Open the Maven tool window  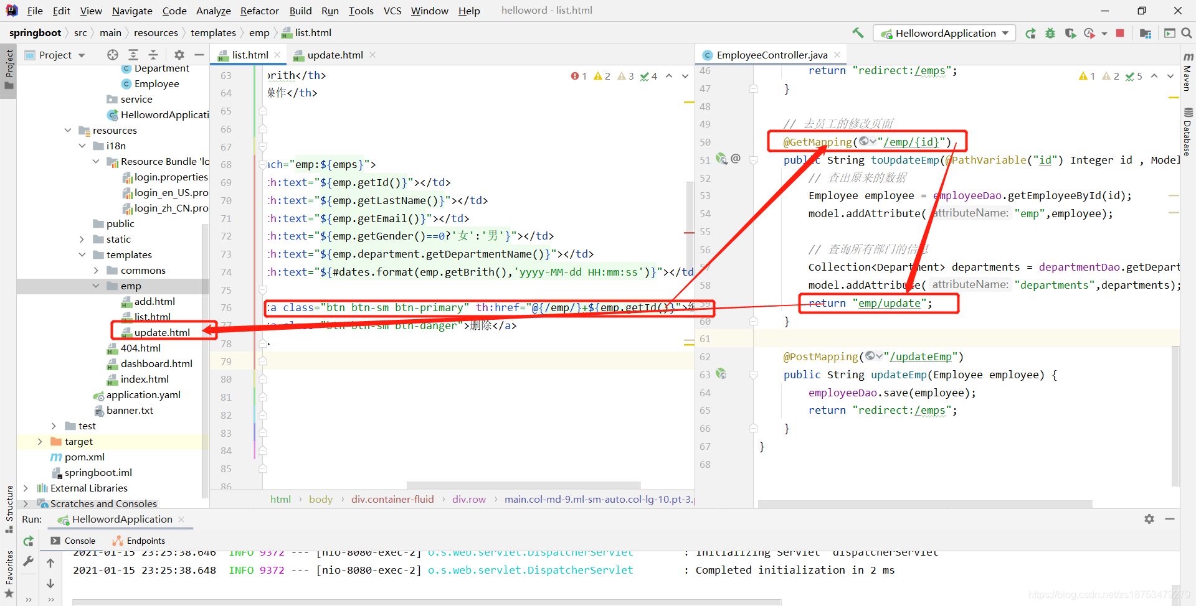pos(1188,72)
